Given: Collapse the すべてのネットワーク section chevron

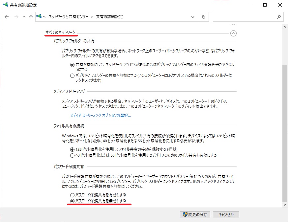Looking at the screenshot, I should [x=233, y=33].
